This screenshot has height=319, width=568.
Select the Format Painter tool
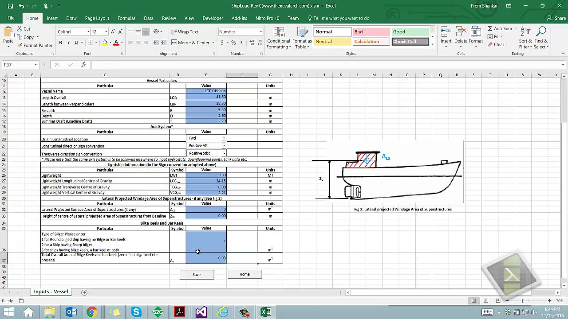pos(35,45)
